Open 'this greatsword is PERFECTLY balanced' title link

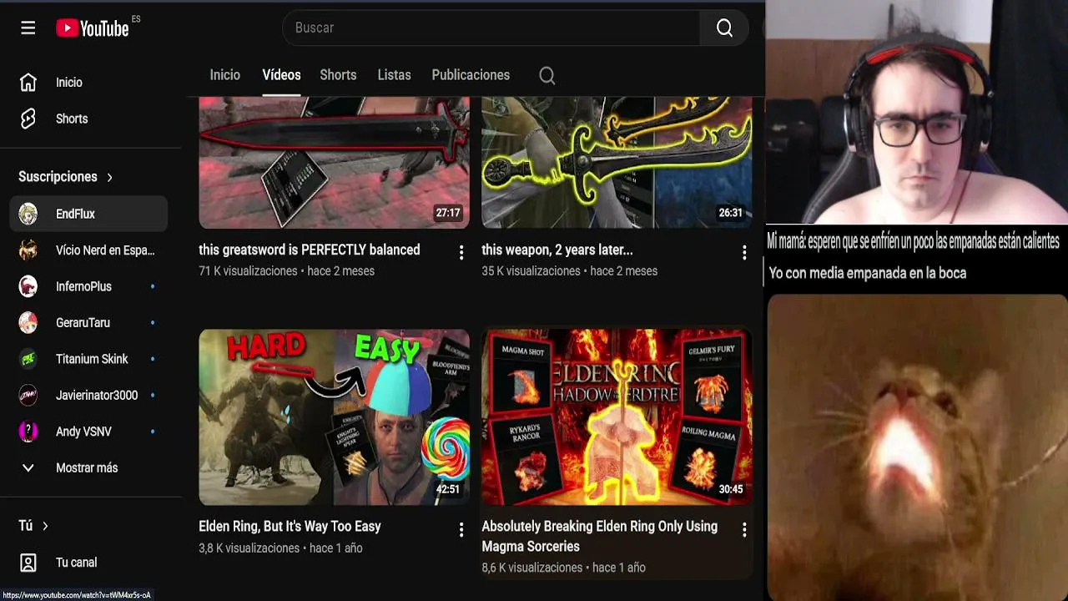(x=310, y=250)
